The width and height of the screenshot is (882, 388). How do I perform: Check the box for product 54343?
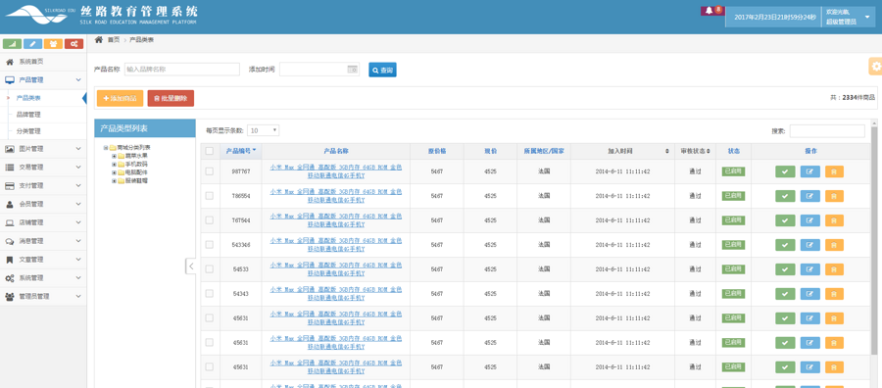coord(210,294)
